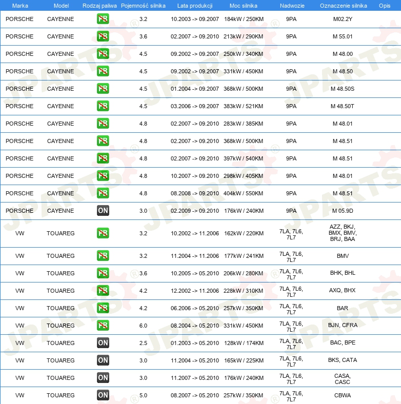Viewport: 401px width, 404px height.
Task: Click the Rodzaj paliwa column header
Action: (99, 6)
